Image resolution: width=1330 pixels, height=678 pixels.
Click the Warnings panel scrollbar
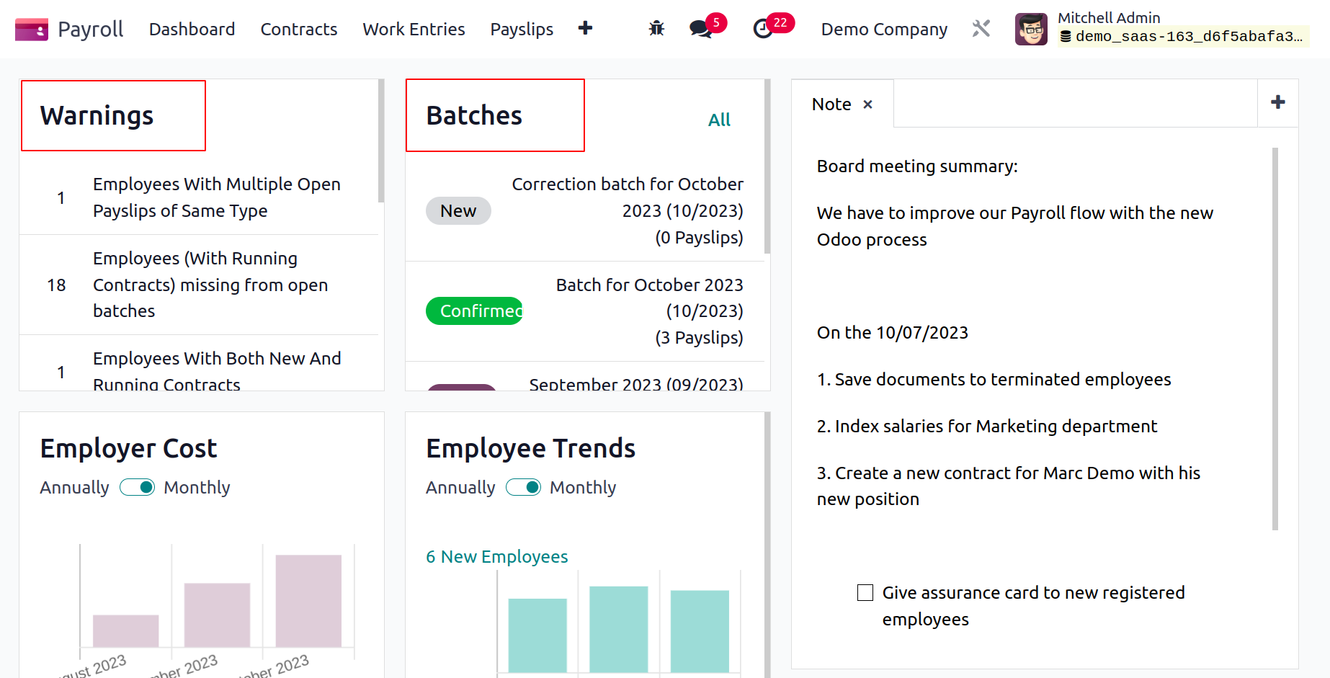coord(380,141)
